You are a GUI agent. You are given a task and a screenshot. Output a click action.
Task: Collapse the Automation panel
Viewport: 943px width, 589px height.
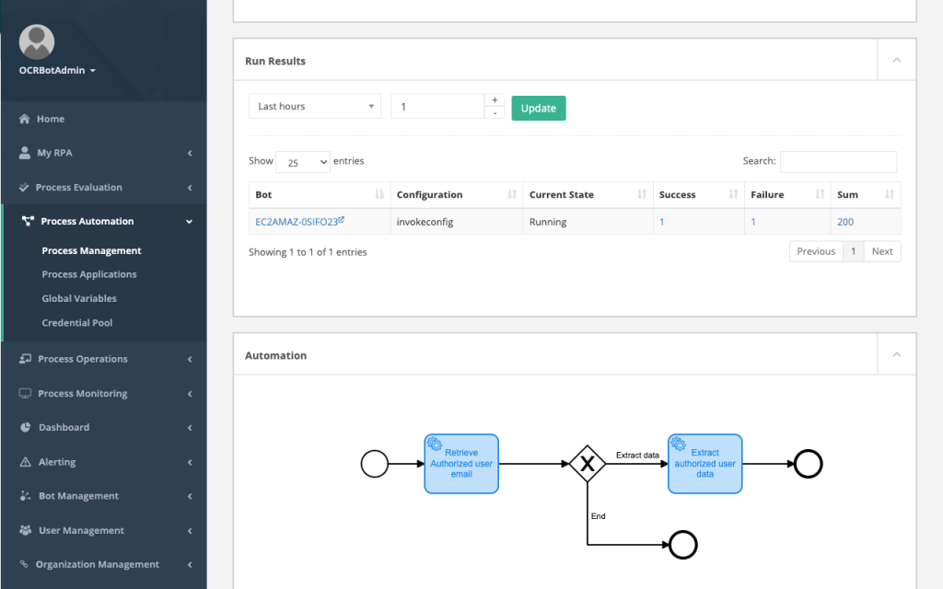[x=896, y=354]
